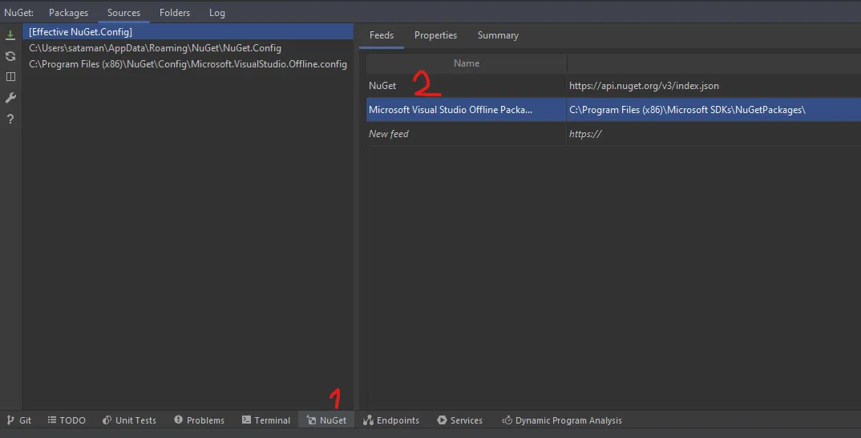Open the Log tab

(x=217, y=13)
